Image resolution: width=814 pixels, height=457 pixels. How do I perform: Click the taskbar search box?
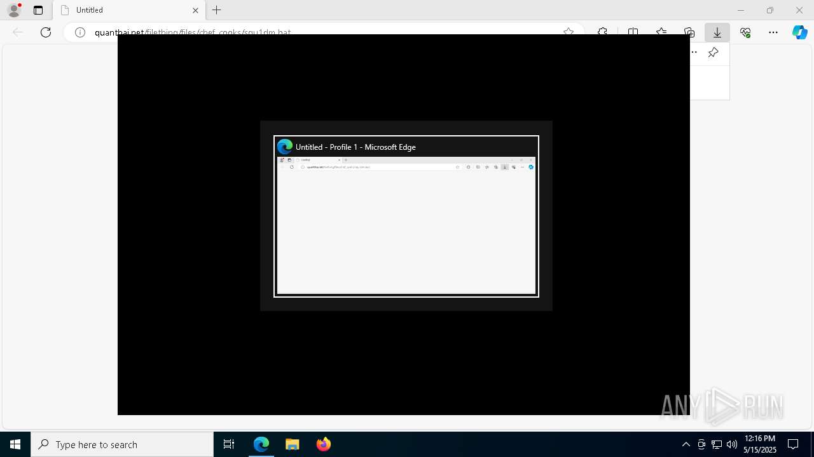pos(122,444)
